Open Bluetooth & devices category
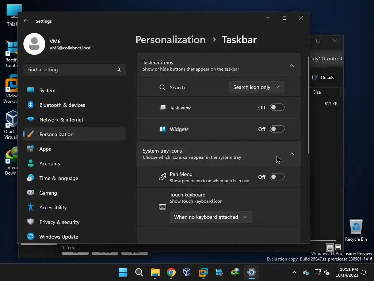This screenshot has height=281, width=374. click(x=75, y=105)
